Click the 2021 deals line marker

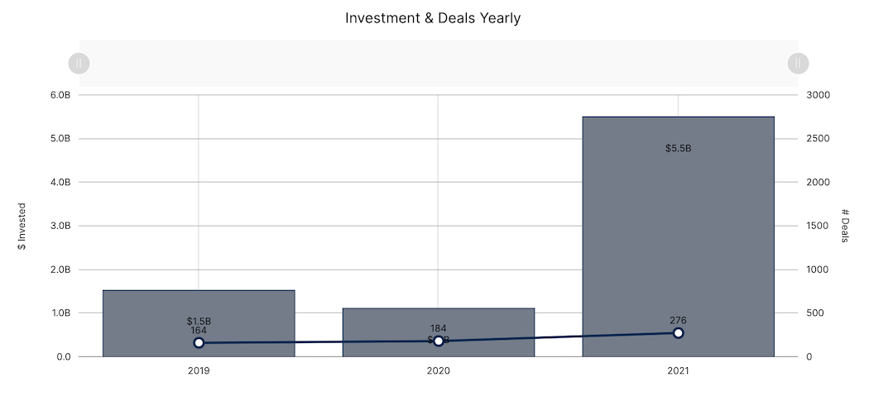click(678, 332)
